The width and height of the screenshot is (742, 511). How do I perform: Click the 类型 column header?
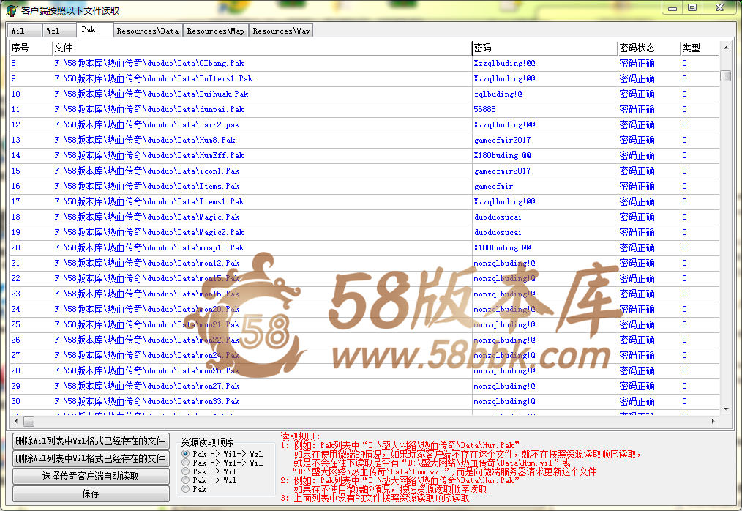tap(700, 48)
